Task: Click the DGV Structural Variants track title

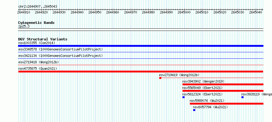Action: point(43,39)
